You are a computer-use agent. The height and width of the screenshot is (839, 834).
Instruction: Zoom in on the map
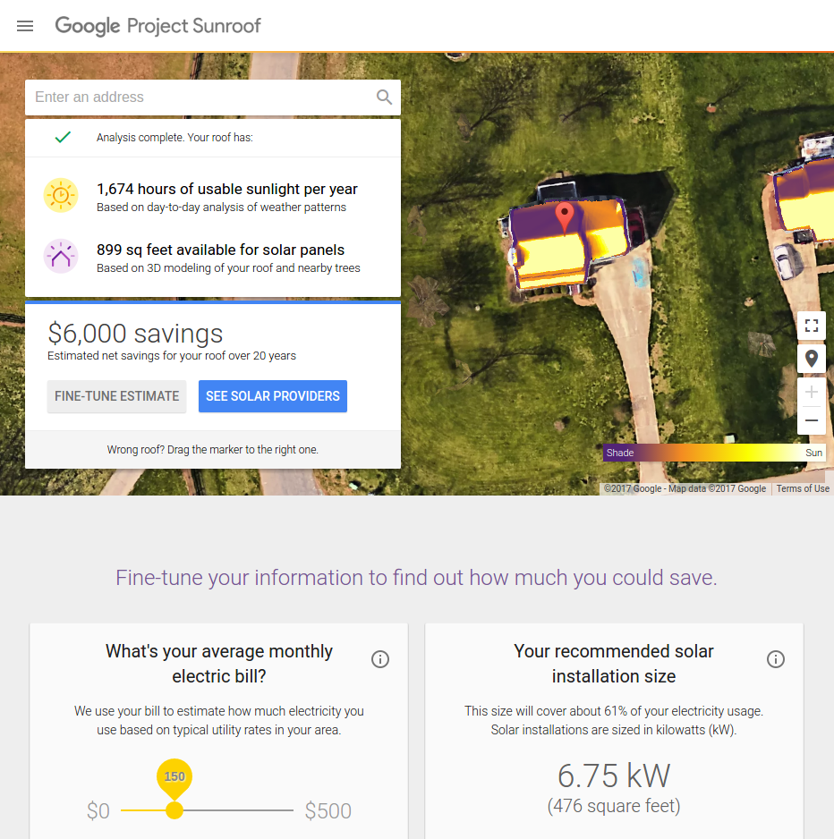812,392
